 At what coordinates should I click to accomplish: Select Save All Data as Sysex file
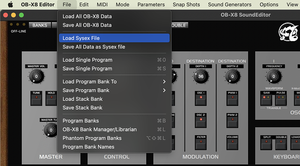click(x=114, y=47)
